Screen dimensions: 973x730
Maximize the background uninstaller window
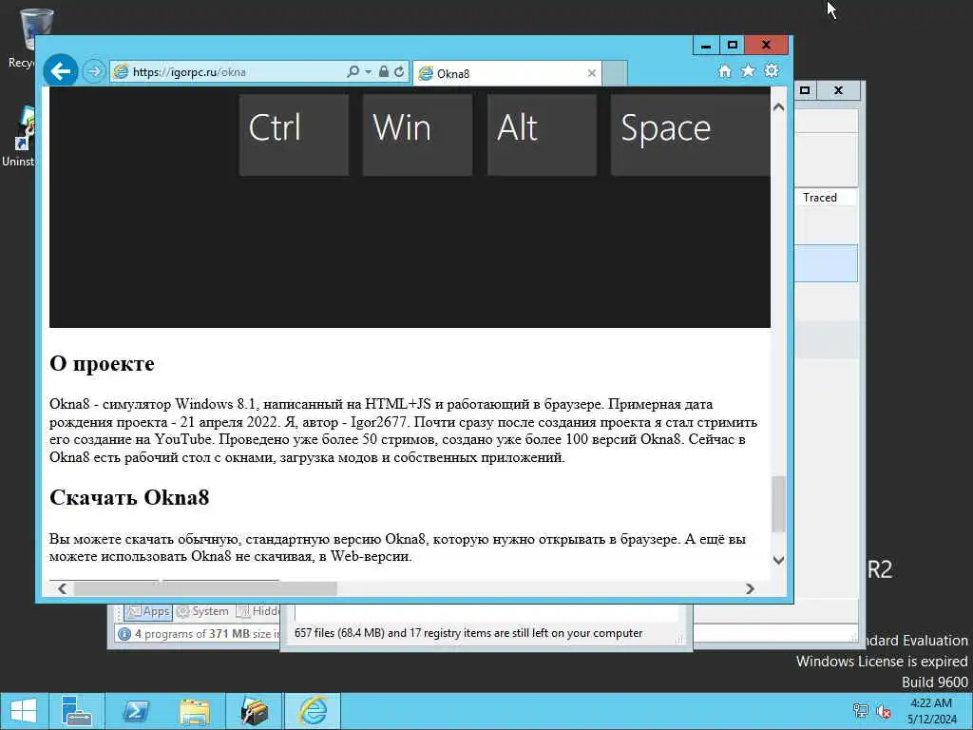click(x=805, y=90)
